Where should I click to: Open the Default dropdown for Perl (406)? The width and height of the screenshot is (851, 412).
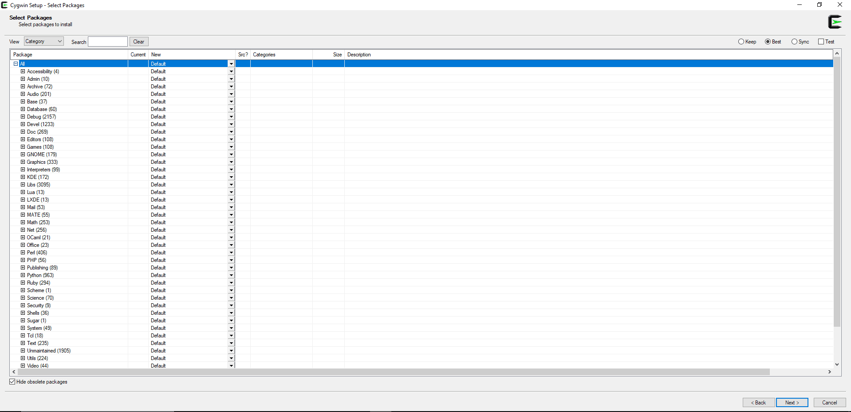[x=231, y=253]
